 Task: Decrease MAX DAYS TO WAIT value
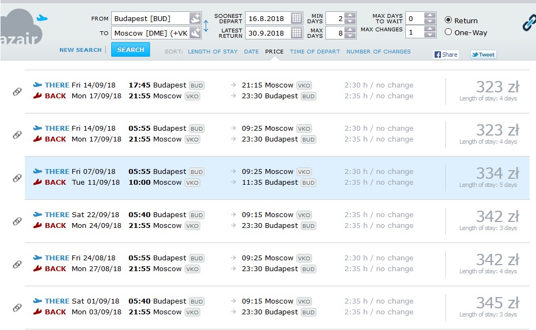click(430, 21)
